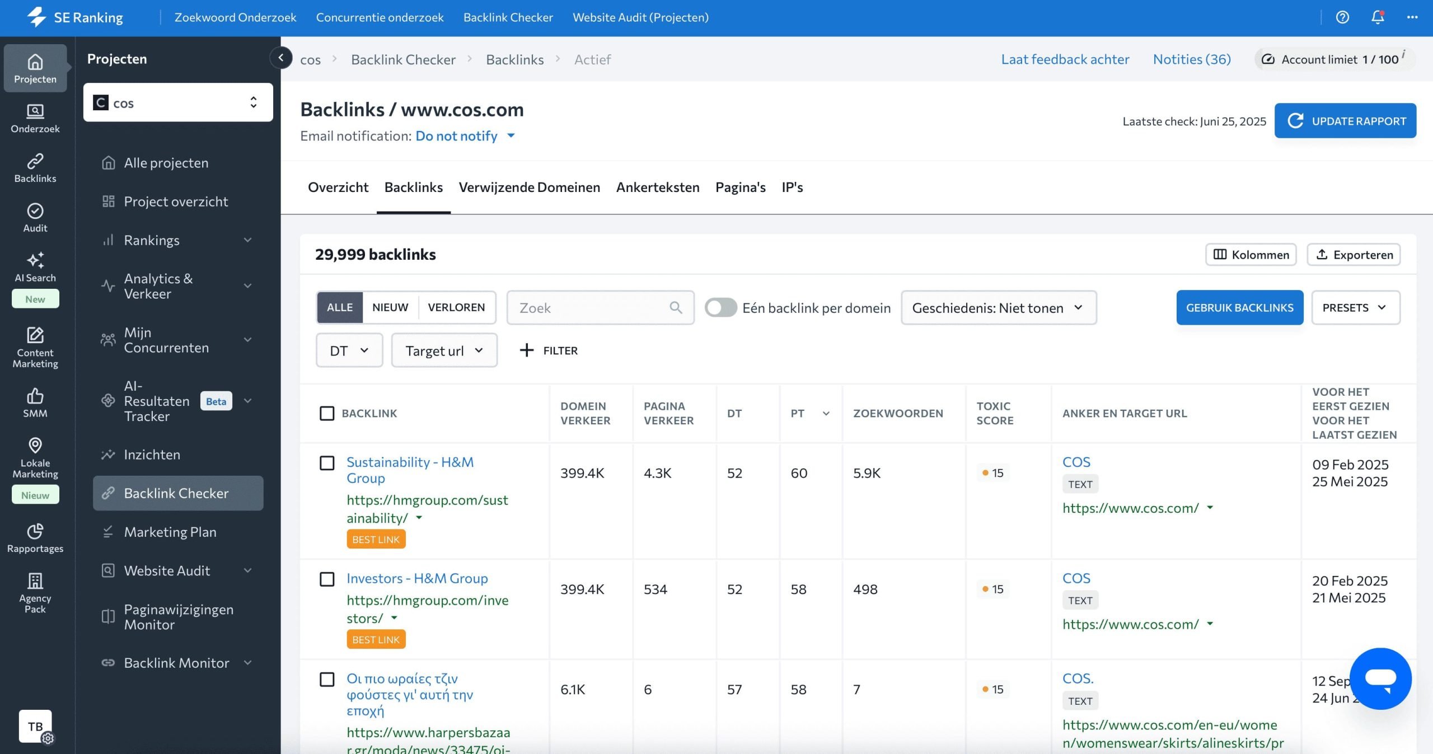Focus the Zoek search input field
1433x754 pixels.
pos(600,307)
